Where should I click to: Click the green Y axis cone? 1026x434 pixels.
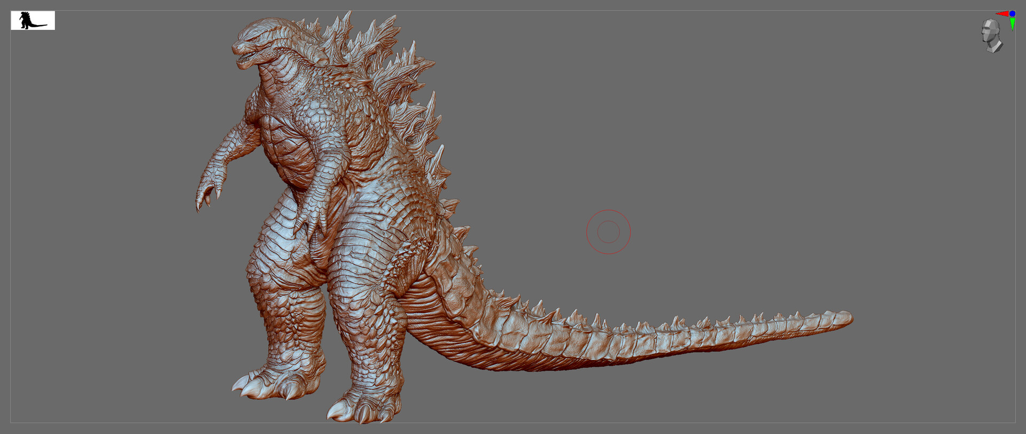tap(1012, 24)
